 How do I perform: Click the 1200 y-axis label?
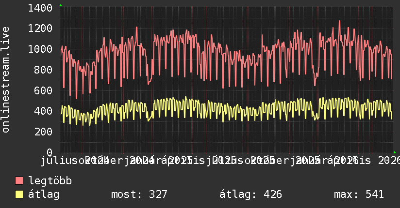(x=40, y=29)
